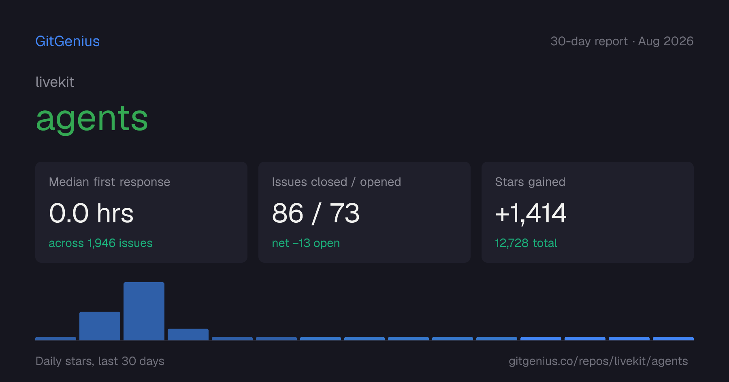Select the '+1,414' stars value
Viewport: 729px width, 382px height.
tap(531, 213)
